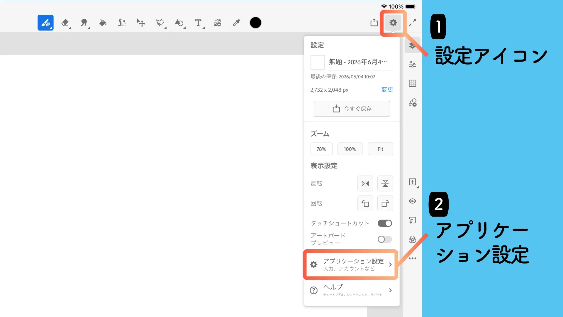Open the precision grid panel
The width and height of the screenshot is (563, 317).
coord(412,83)
